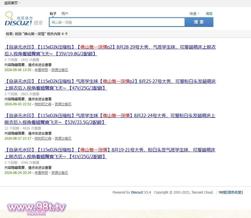Open author 树的阳之森 on second result
251x218 pixels.
[43, 104]
